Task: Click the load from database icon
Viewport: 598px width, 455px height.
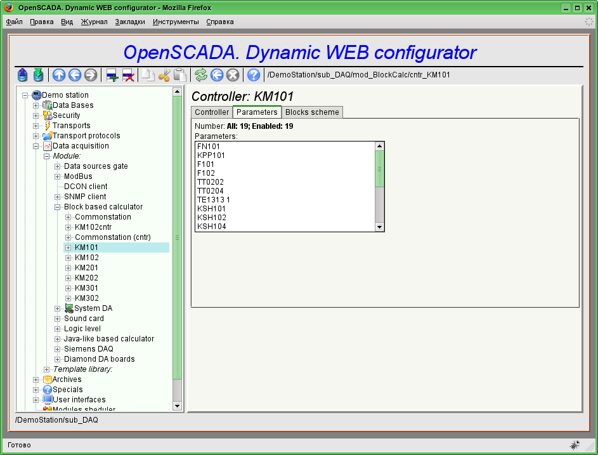Action: 22,75
